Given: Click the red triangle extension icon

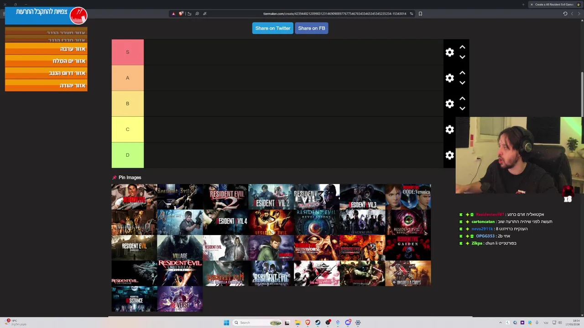Looking at the screenshot, I should [x=173, y=14].
